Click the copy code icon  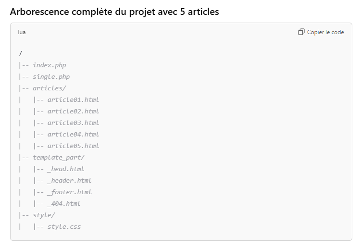click(301, 32)
